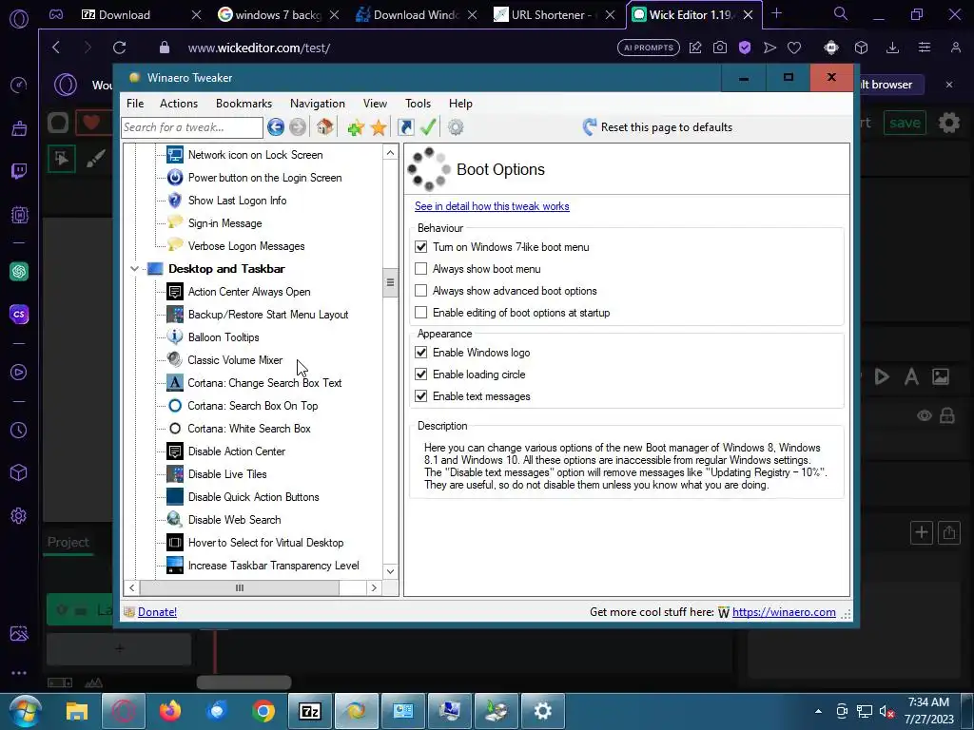This screenshot has width=974, height=730.
Task: Uncheck Enable Windows logo
Action: coord(421,353)
